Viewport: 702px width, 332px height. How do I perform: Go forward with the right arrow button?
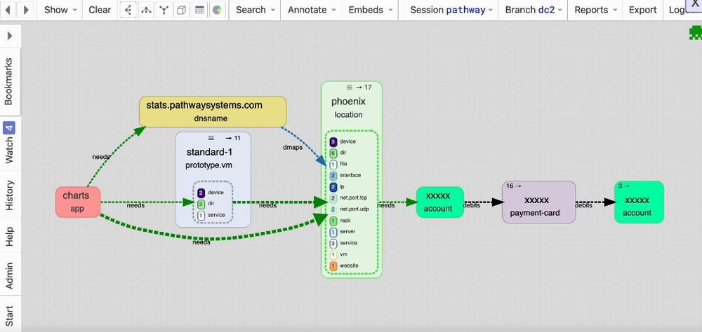26,10
